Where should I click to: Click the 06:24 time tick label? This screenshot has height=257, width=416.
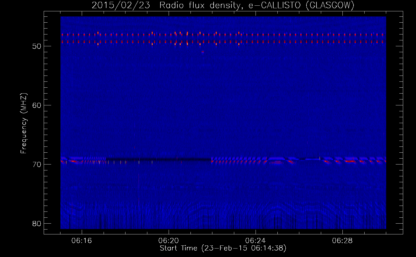point(256,241)
